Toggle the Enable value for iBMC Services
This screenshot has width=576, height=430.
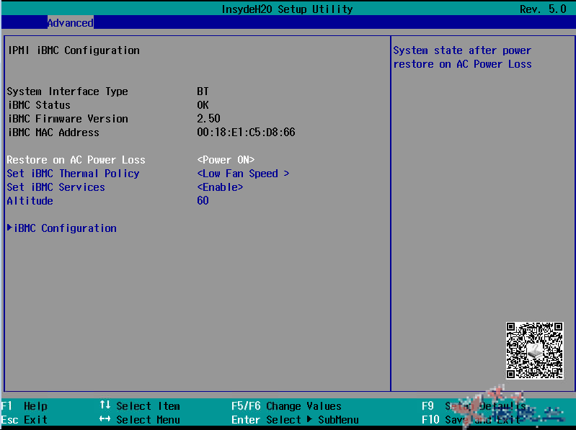[x=220, y=187]
